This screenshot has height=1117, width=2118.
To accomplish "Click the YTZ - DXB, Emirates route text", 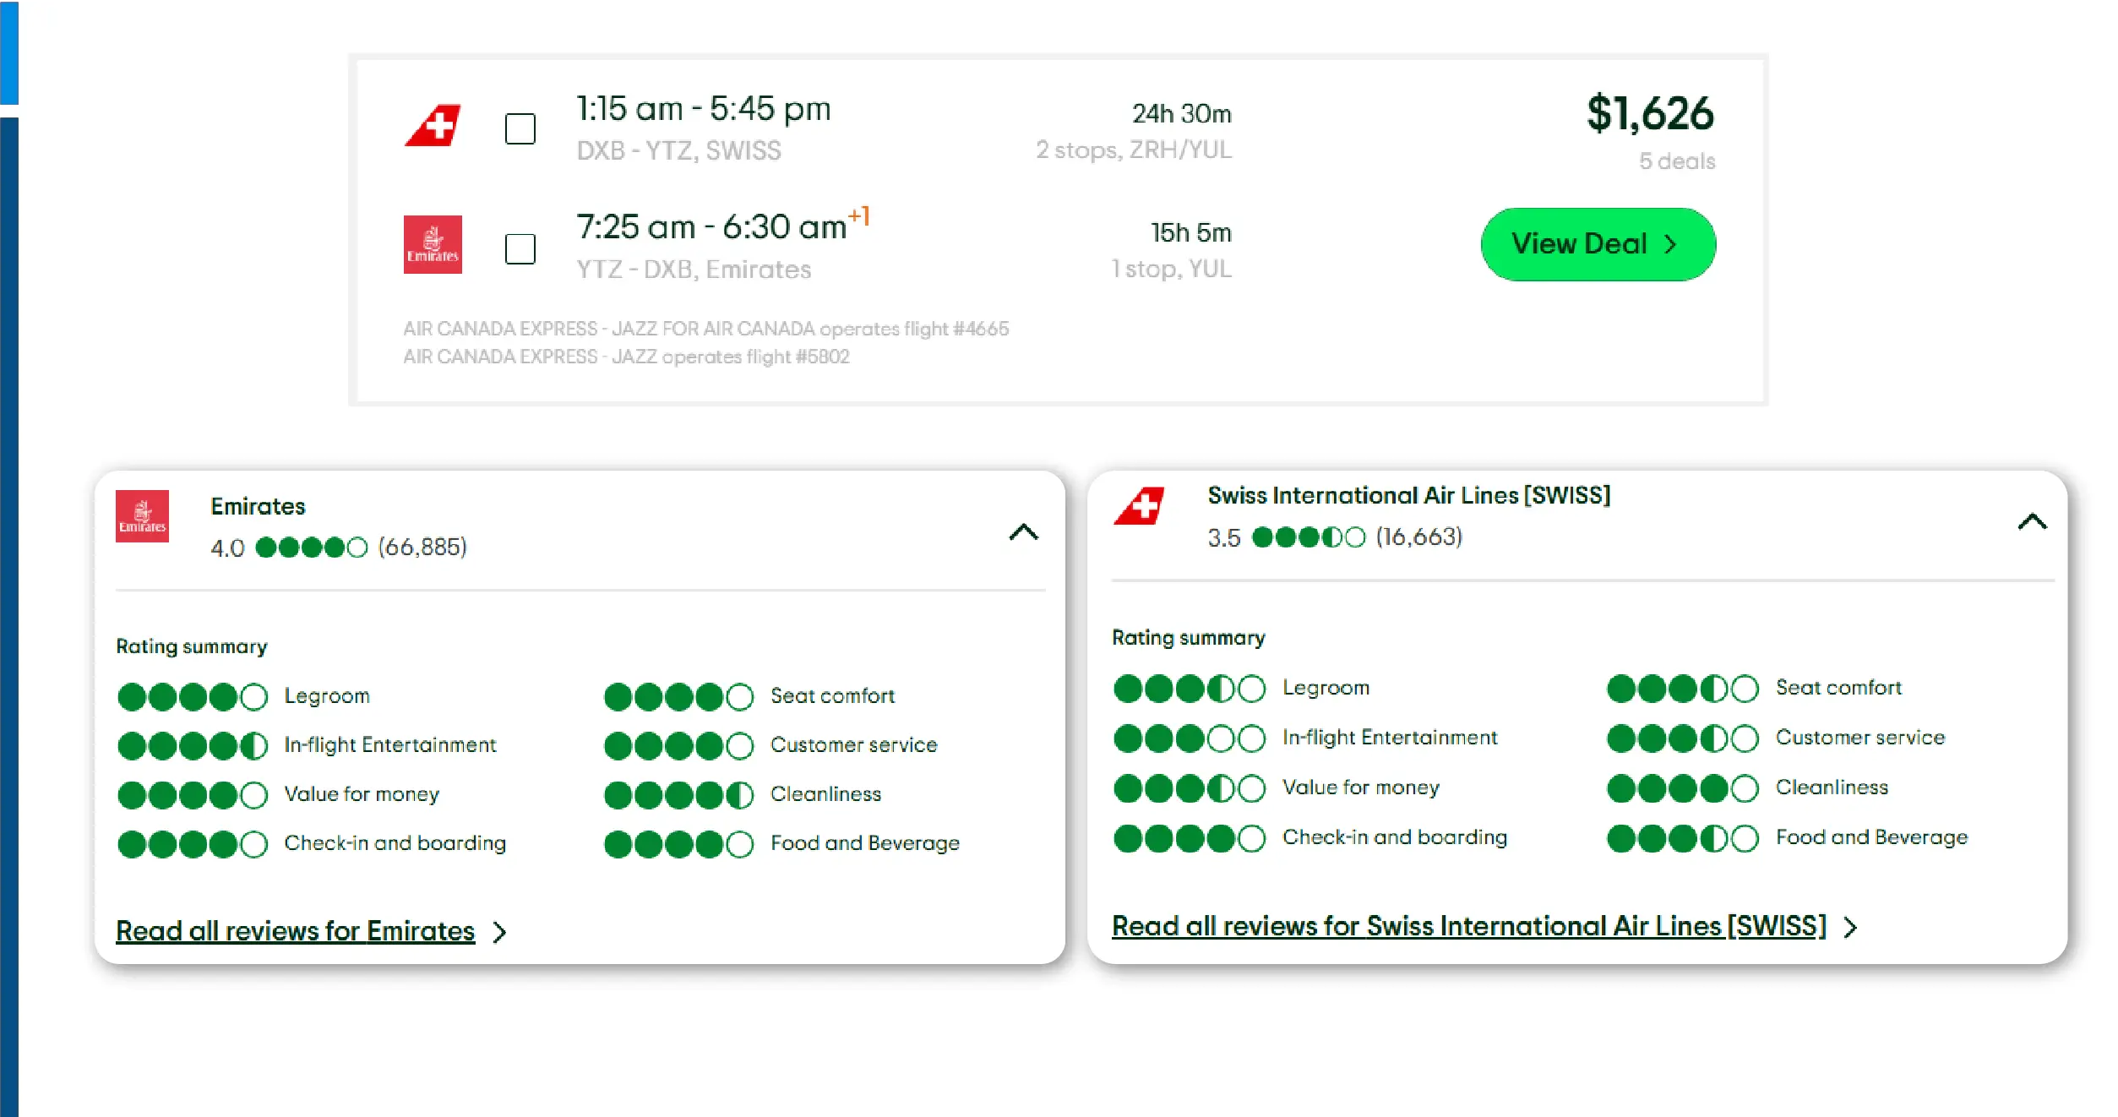I will pos(694,270).
